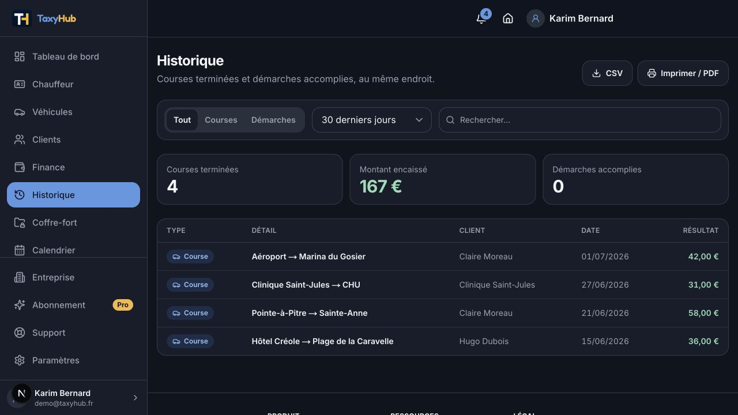738x415 pixels.
Task: Click the Clients people icon
Action: pyautogui.click(x=20, y=139)
